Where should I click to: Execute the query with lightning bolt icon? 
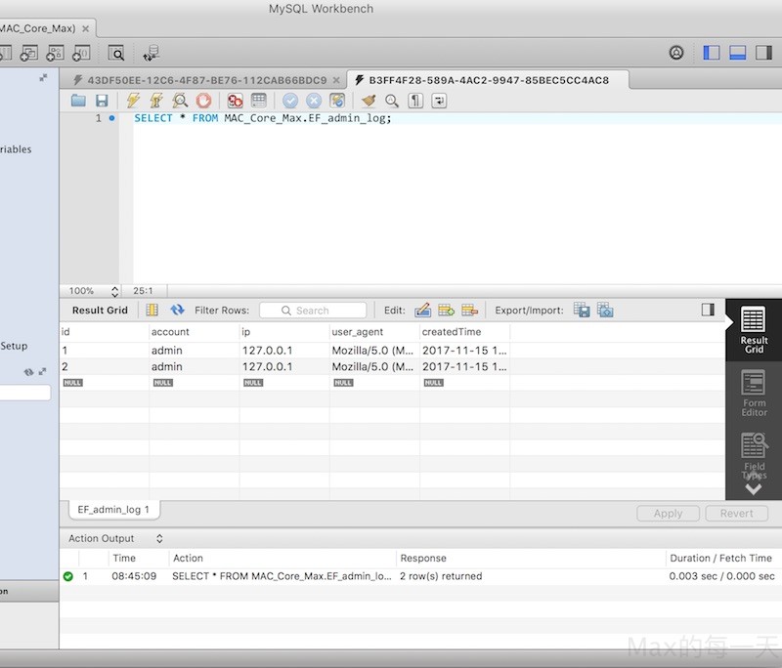(x=133, y=101)
